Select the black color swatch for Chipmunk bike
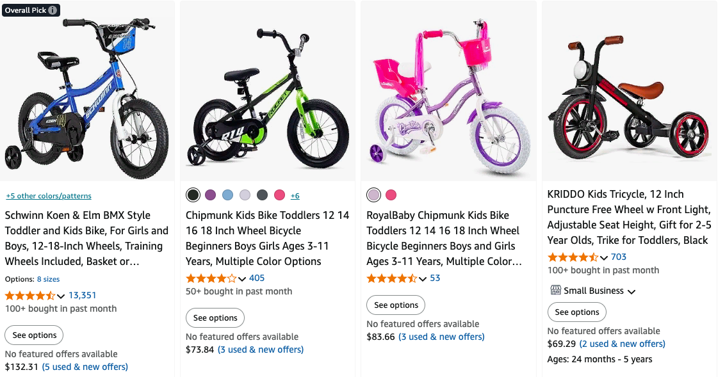 (193, 195)
